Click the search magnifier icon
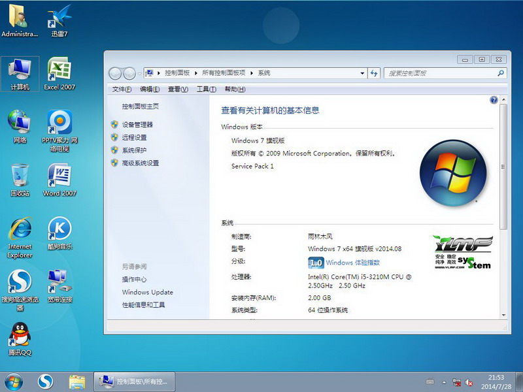Screen dimensions: 523x392 pyautogui.click(x=501, y=73)
